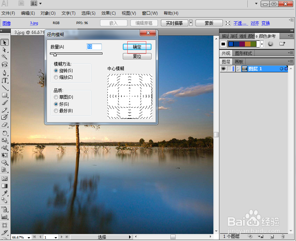Select the Type tool
The height and width of the screenshot is (241, 296).
tap(4, 80)
